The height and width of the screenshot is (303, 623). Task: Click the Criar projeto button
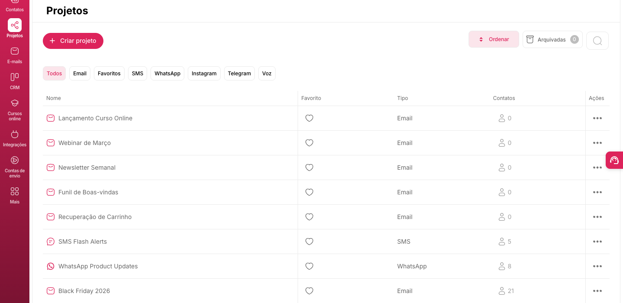point(73,41)
